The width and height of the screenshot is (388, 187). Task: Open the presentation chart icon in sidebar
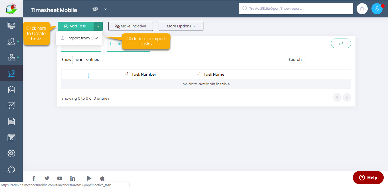pyautogui.click(x=11, y=106)
